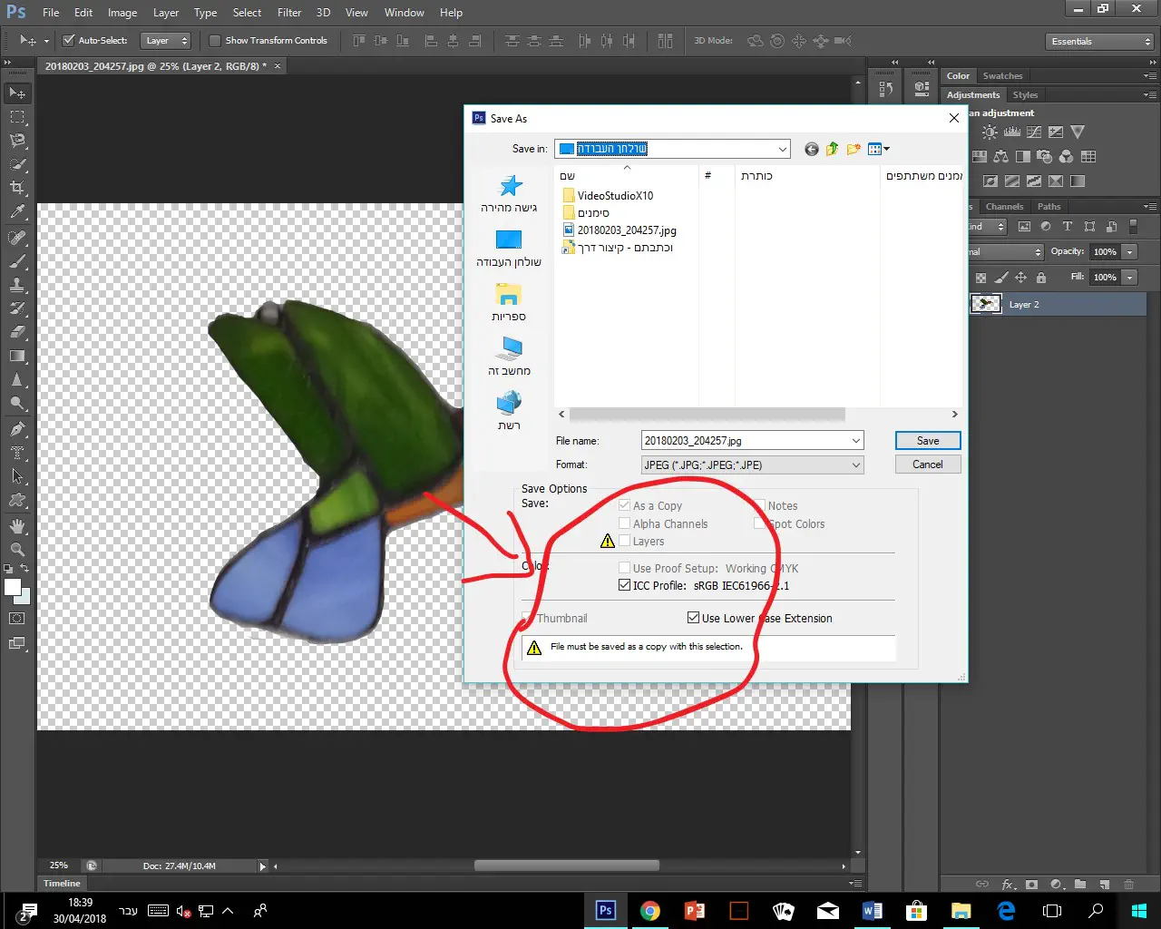Select the Clone Stamp tool
Screen dimensions: 1161x929
pos(17,285)
